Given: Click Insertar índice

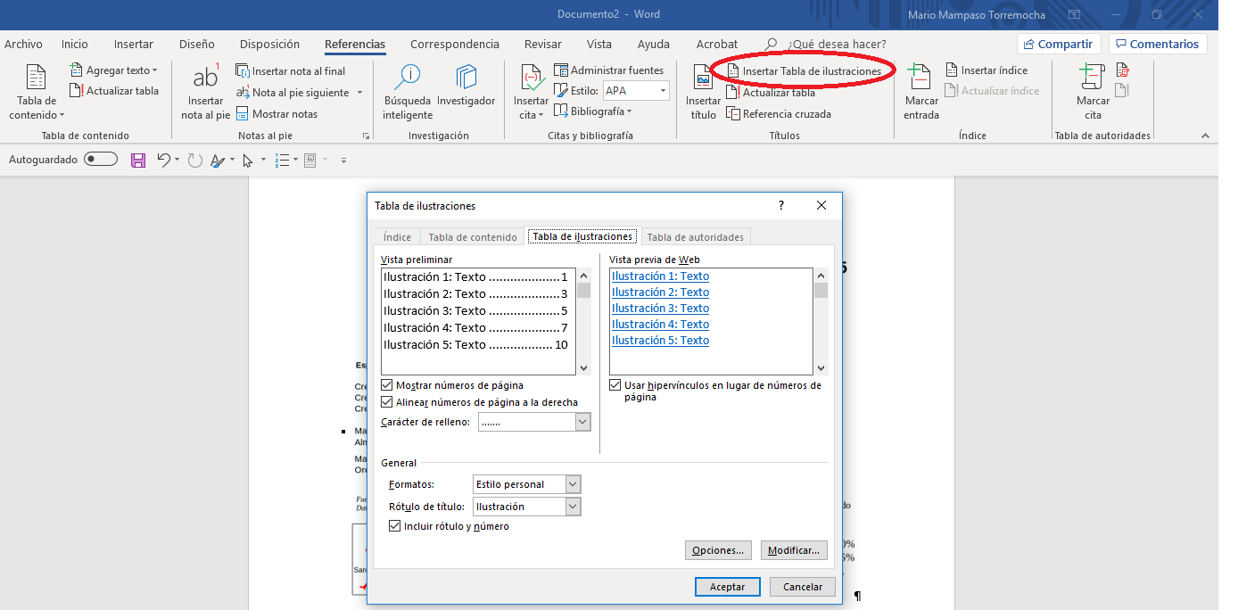Looking at the screenshot, I should 986,70.
